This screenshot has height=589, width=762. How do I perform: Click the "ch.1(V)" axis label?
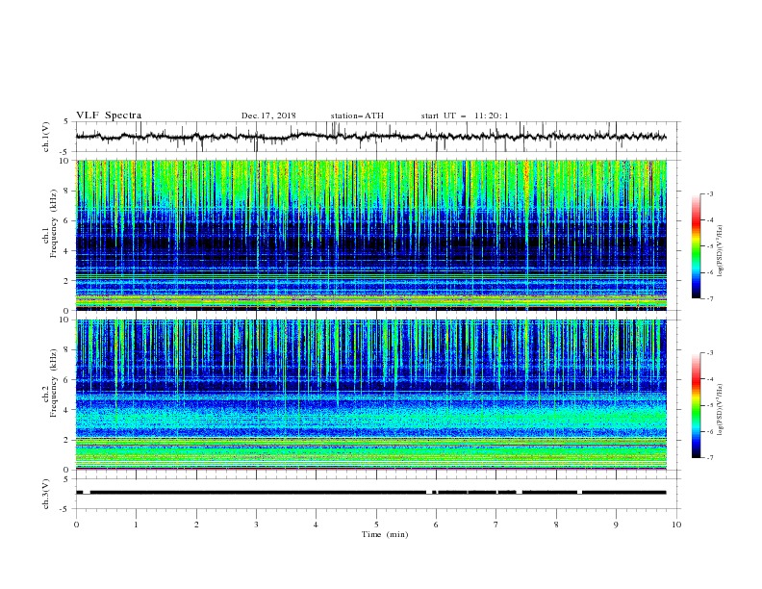pos(46,137)
